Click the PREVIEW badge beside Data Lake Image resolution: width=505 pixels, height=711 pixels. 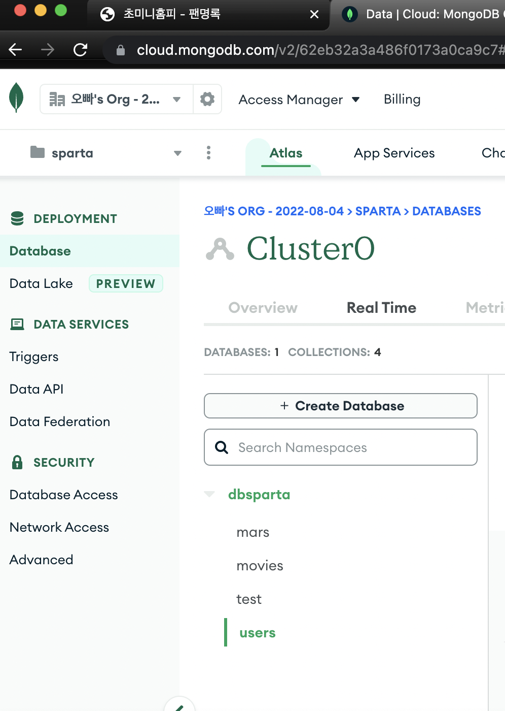point(126,283)
